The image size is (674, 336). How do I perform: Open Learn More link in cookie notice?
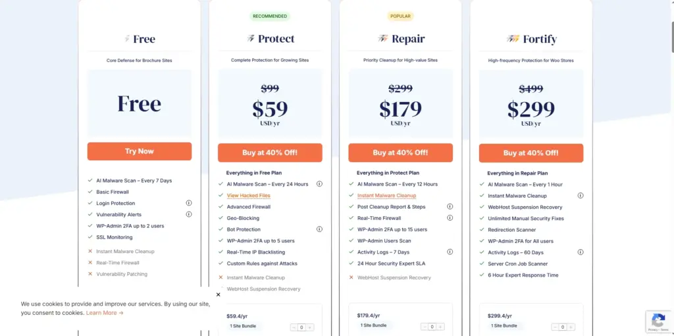coord(104,313)
